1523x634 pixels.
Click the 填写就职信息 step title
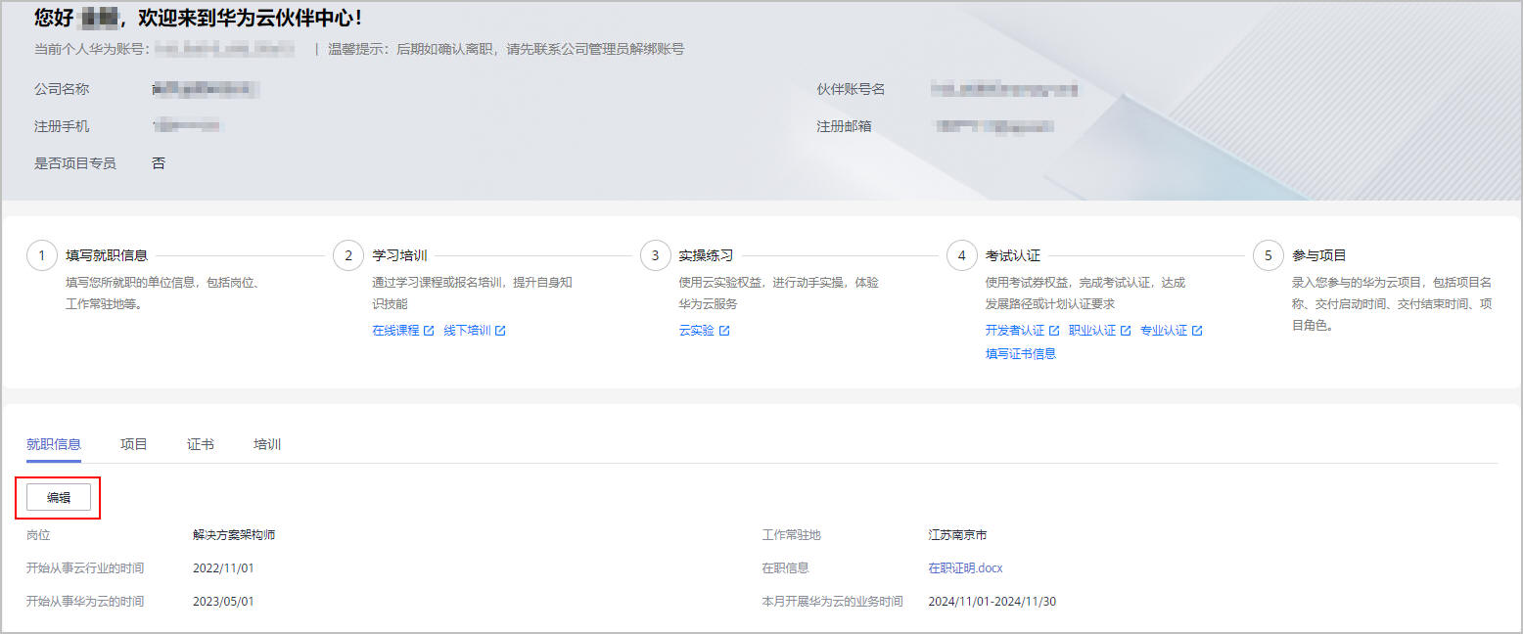[107, 256]
